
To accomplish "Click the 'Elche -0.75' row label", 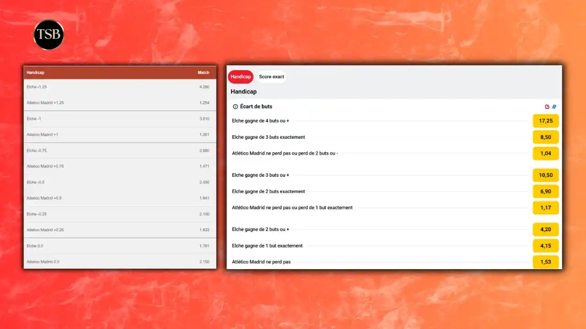I will click(37, 150).
